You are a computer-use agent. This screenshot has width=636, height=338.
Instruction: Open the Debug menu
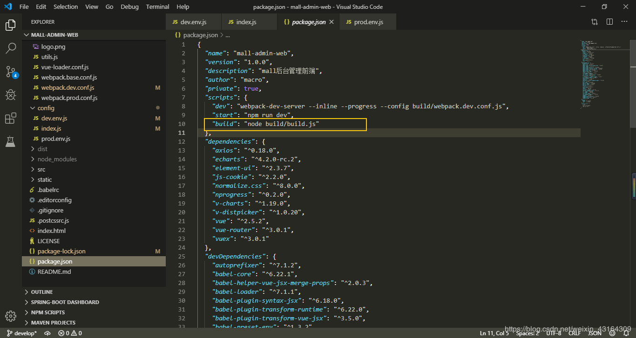click(129, 7)
